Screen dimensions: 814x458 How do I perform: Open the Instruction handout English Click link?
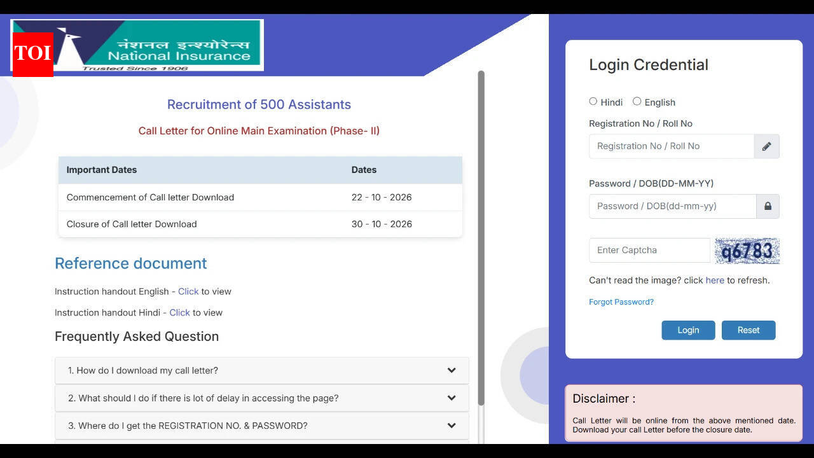tap(188, 291)
